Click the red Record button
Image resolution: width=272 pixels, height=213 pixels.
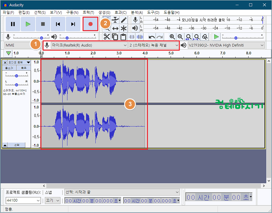pyautogui.click(x=90, y=24)
